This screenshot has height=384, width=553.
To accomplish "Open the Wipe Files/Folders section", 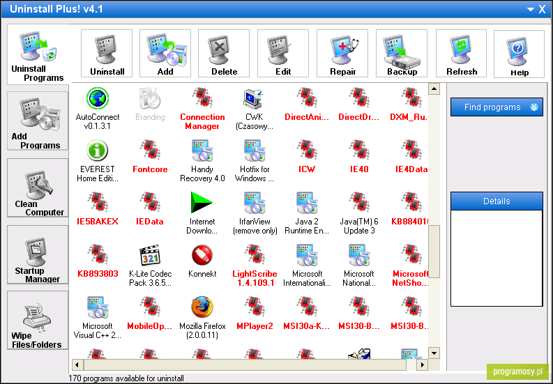I will (x=38, y=320).
